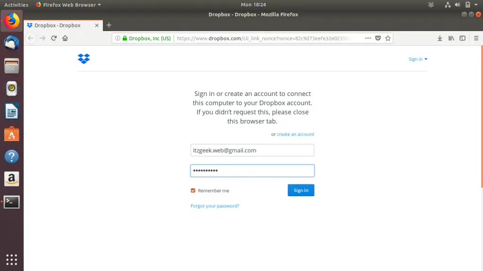The image size is (483, 271).
Task: Focus the password input field
Action: (x=252, y=170)
